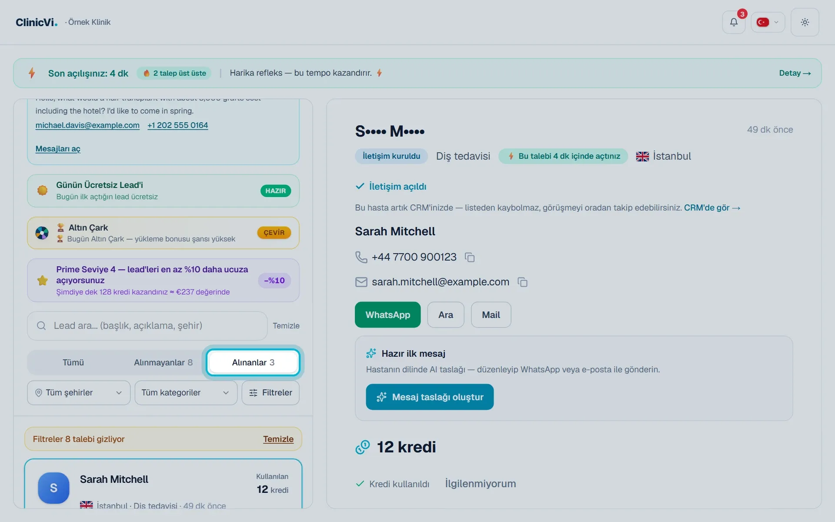
Task: Open the Detay link in banner
Action: pos(795,73)
